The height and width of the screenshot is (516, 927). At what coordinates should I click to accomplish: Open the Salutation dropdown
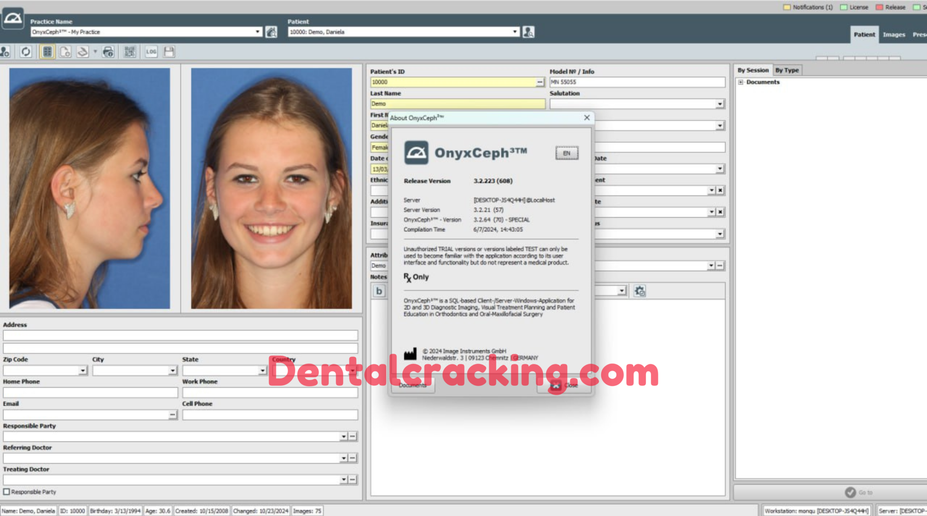(x=720, y=104)
